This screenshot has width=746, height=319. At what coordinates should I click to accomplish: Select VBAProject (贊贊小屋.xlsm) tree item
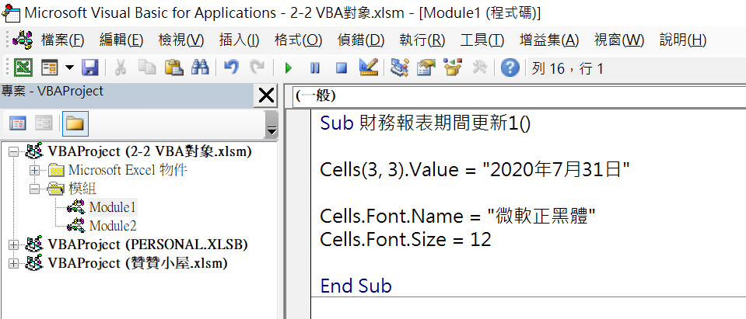tap(138, 263)
